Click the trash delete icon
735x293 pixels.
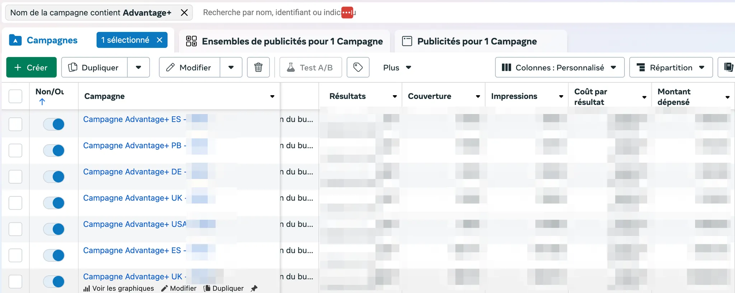[x=258, y=68]
